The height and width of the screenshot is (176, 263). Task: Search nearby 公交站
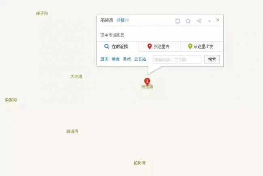[x=140, y=59]
